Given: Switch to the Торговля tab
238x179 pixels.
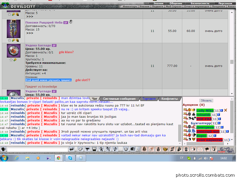Looking at the screenshot, I should point(149,99).
